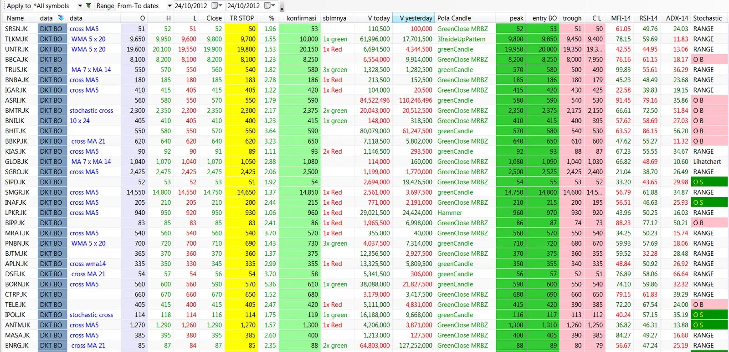Click the yellow TR STOP 9,700 cell
Image resolution: width=729 pixels, height=352 pixels.
coord(241,39)
